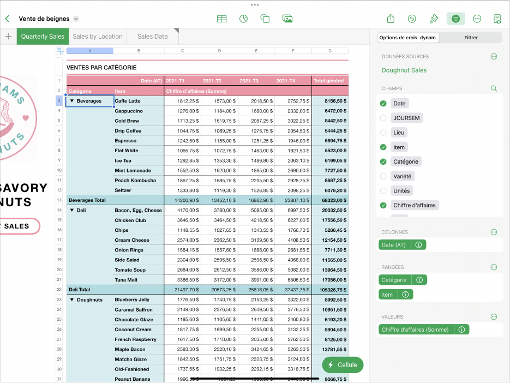Switch to the Sales Data tab
This screenshot has height=383, width=510.
[x=153, y=37]
